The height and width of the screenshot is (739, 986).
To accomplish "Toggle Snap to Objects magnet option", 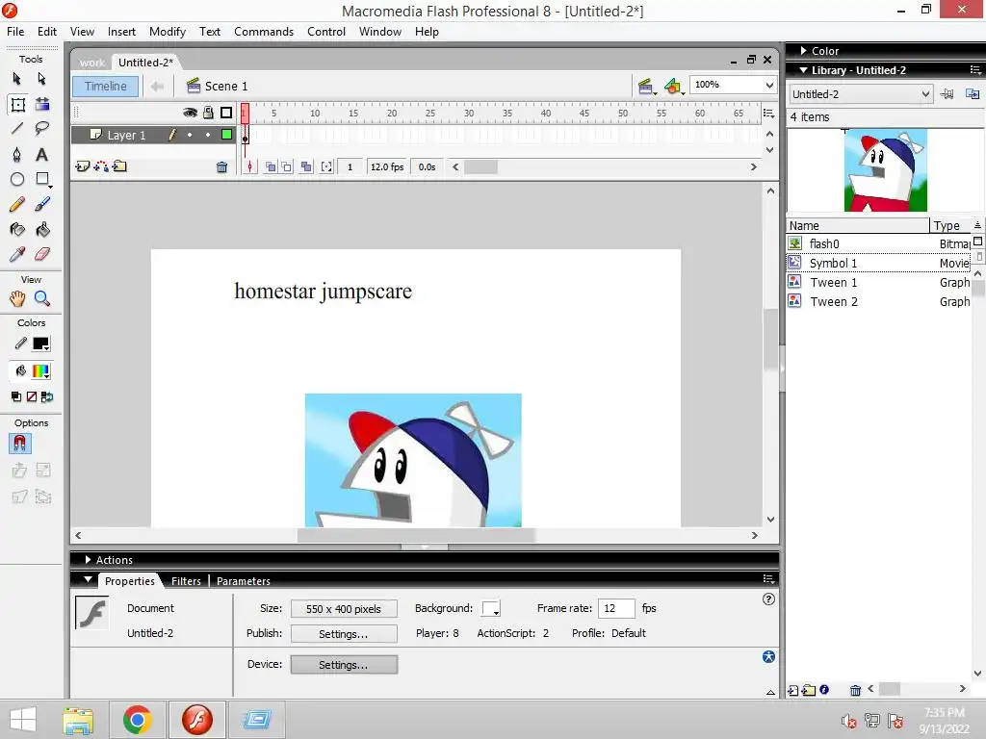I will click(x=19, y=444).
